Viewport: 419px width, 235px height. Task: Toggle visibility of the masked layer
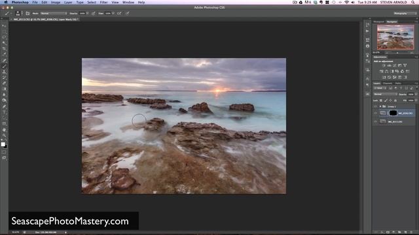coord(375,113)
